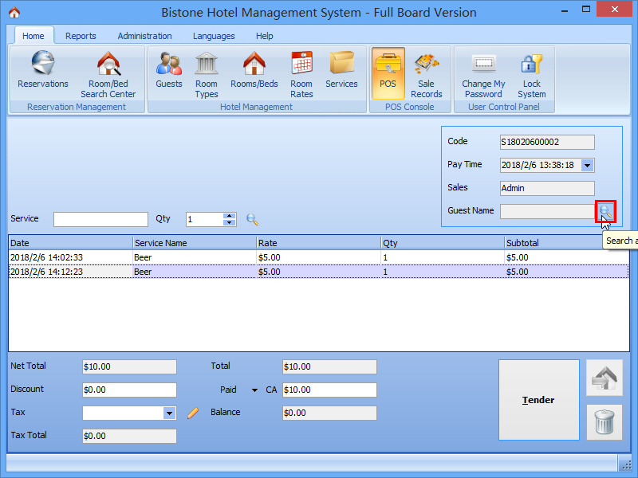This screenshot has width=638, height=478.
Task: Open the Paid payment type dropdown arrow
Action: (254, 390)
